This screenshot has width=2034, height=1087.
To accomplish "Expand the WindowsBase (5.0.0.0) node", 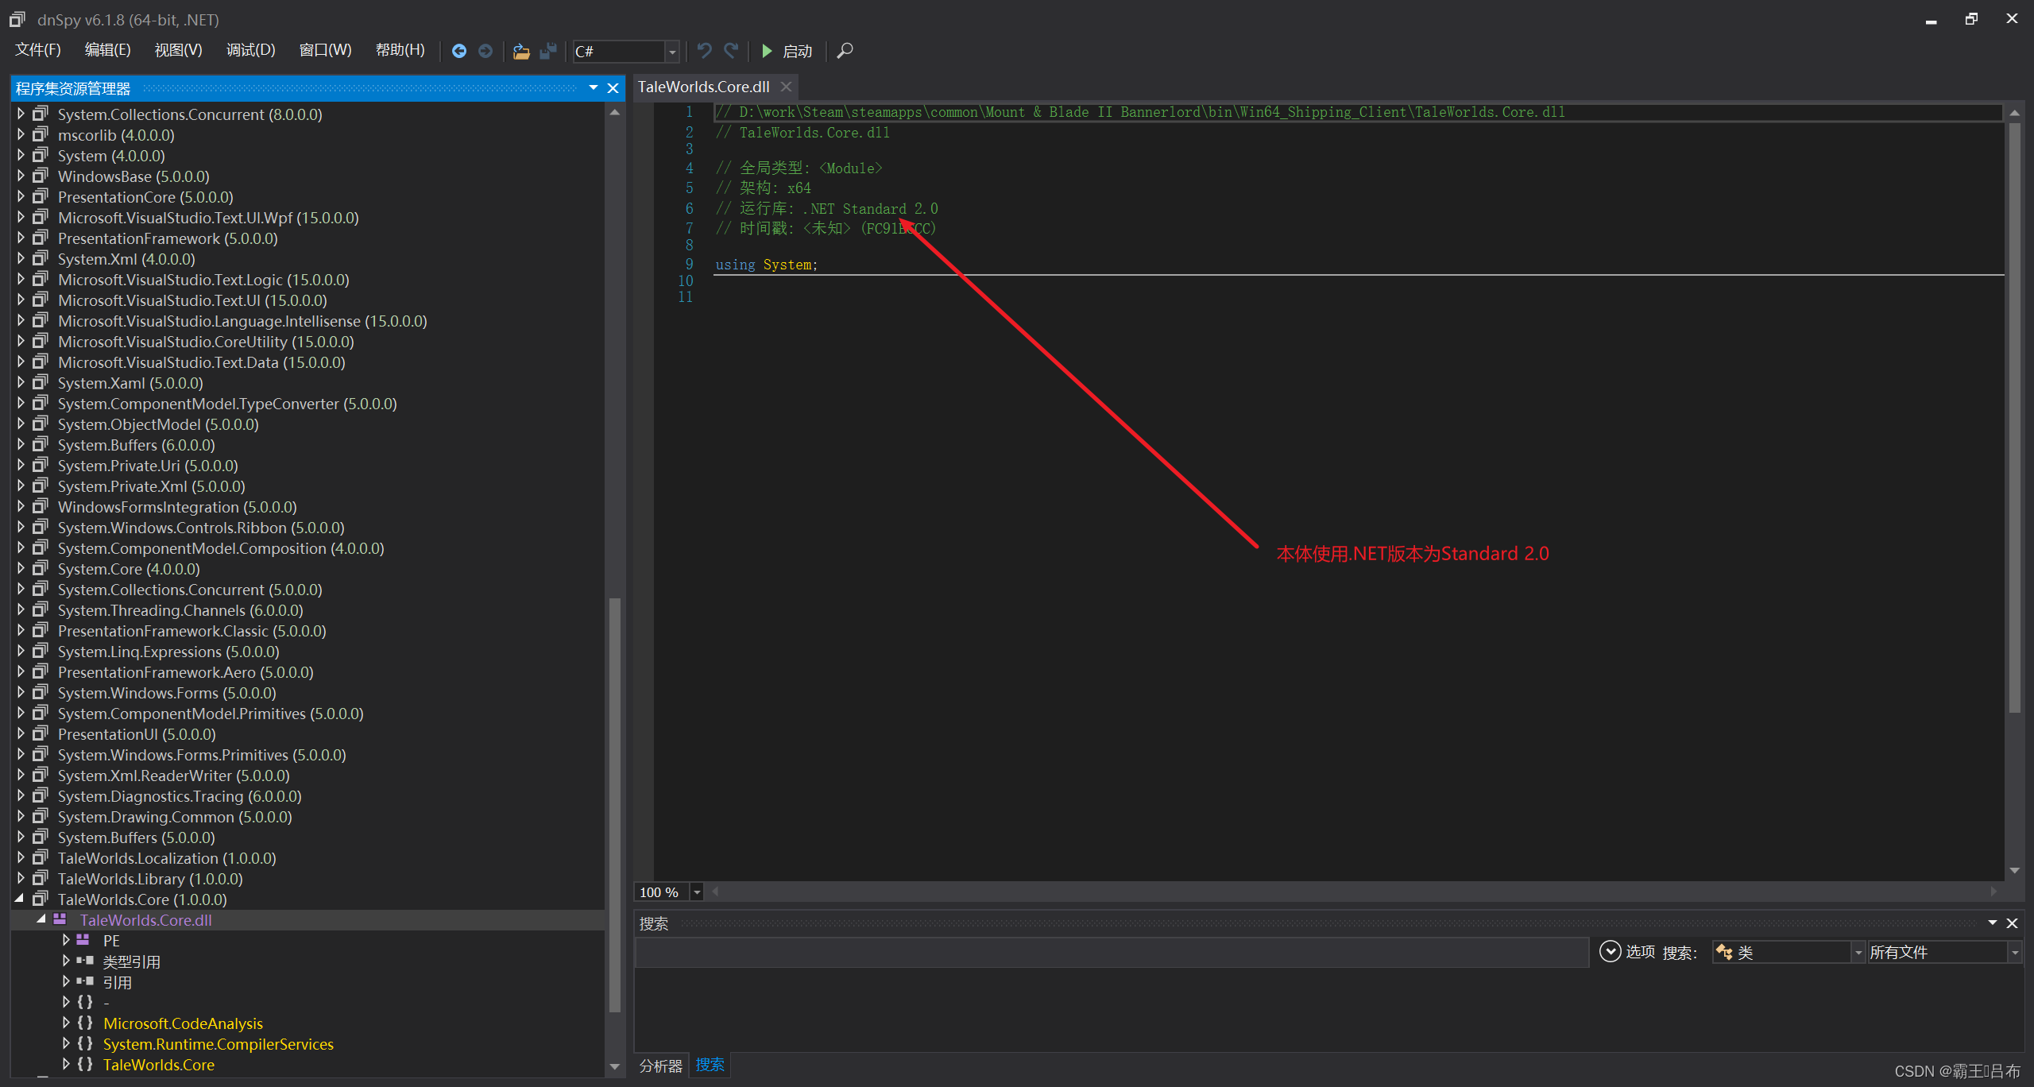I will (21, 176).
